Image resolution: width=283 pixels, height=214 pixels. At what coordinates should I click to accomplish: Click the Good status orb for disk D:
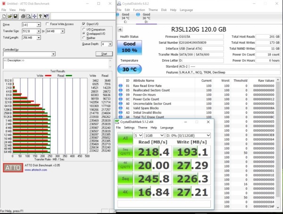(x=138, y=15)
